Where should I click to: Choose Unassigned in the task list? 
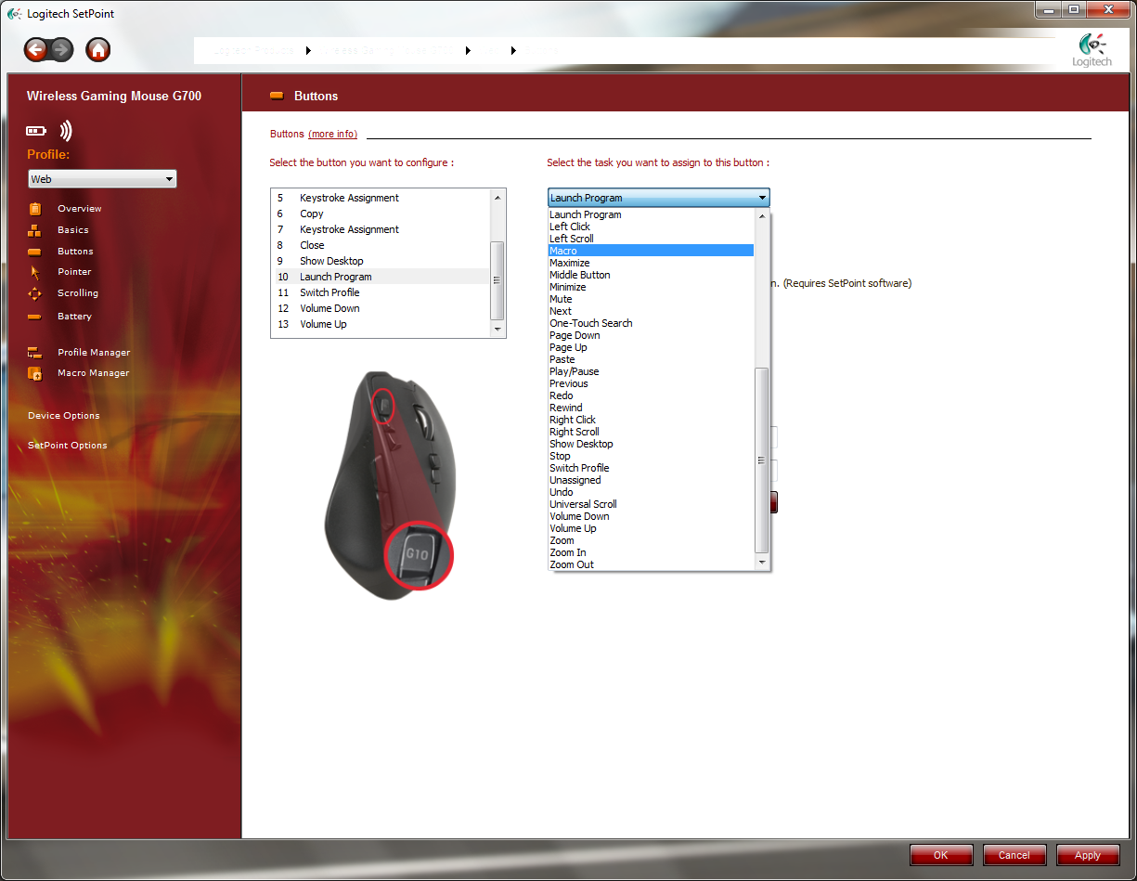[651, 480]
